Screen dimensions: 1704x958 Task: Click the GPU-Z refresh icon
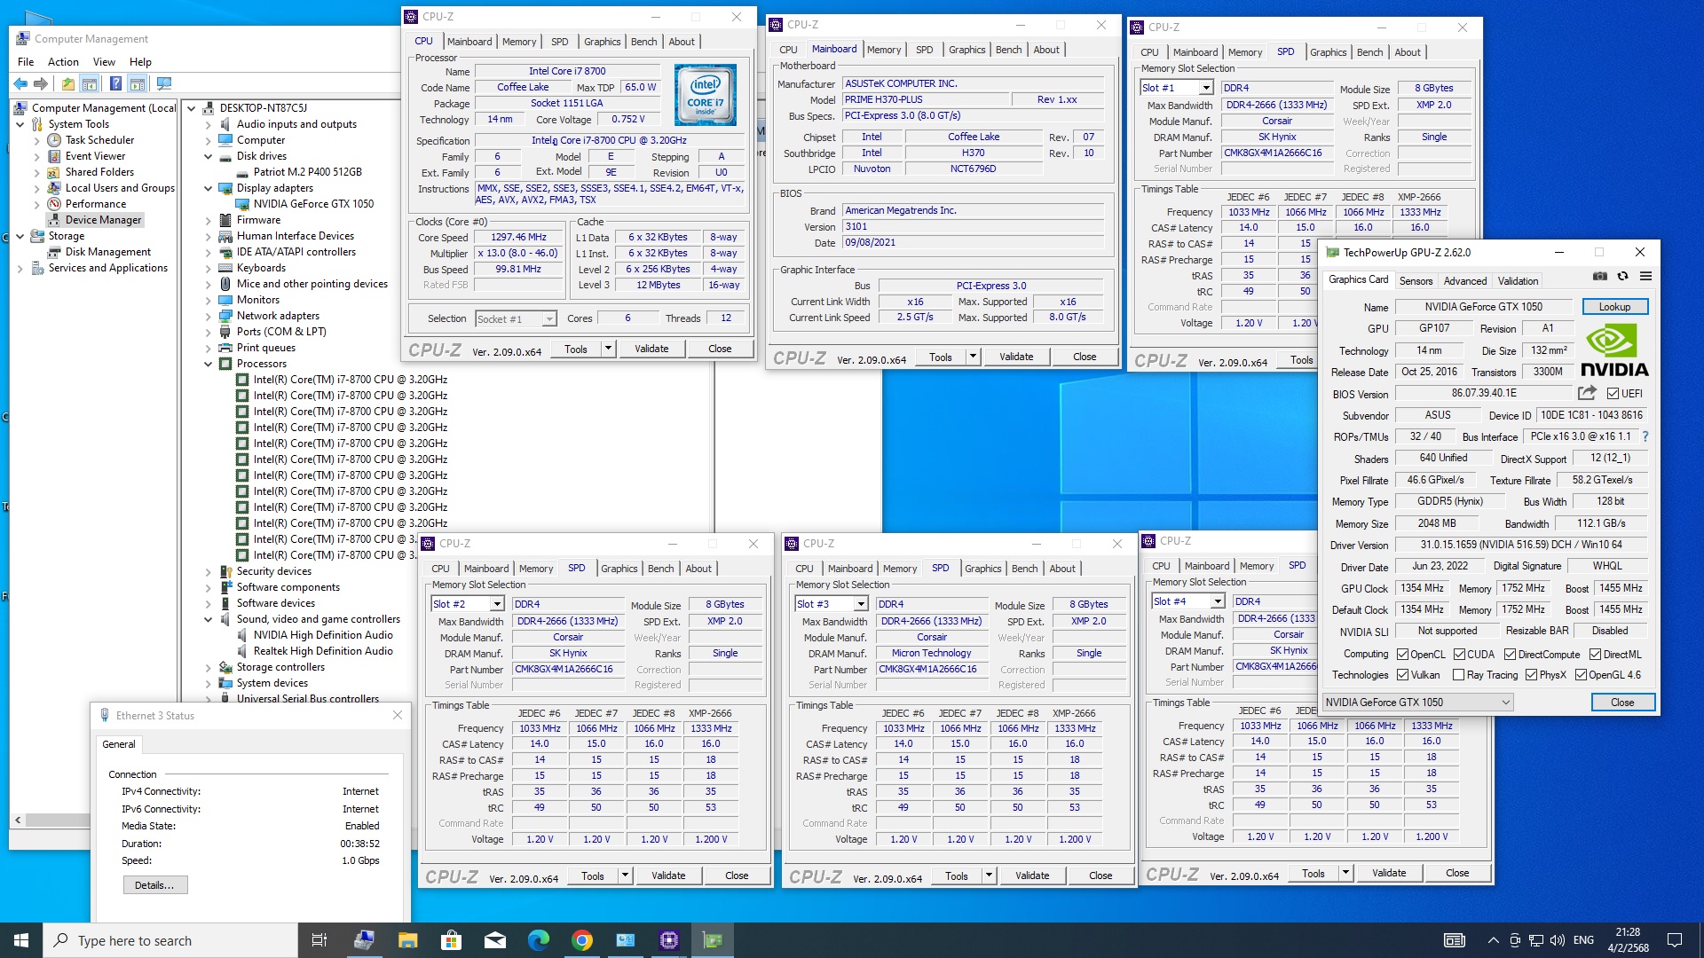tap(1622, 277)
